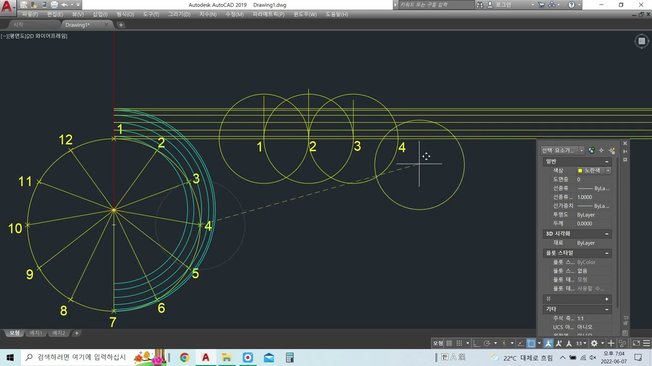Toggle ortho mode in status bar

click(476, 344)
